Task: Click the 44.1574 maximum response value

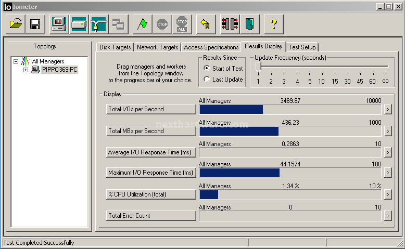Action: (290, 164)
